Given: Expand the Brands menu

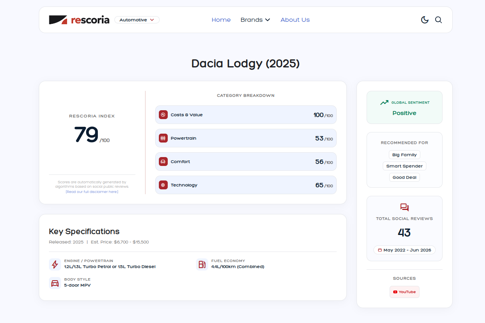Looking at the screenshot, I should (255, 20).
